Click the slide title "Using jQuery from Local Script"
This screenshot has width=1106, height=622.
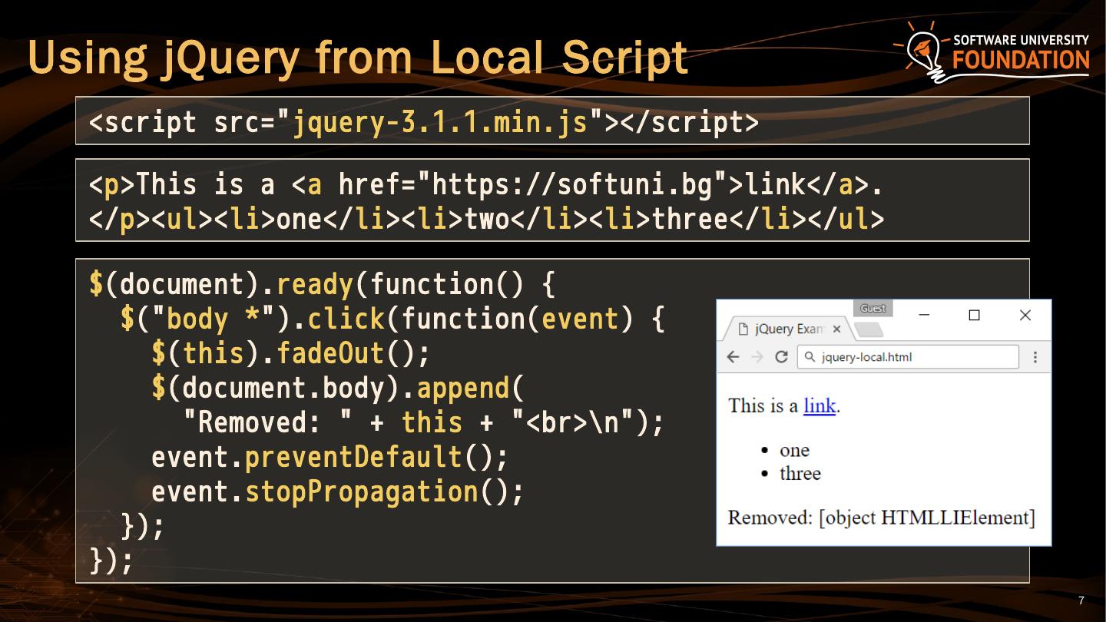coord(357,58)
